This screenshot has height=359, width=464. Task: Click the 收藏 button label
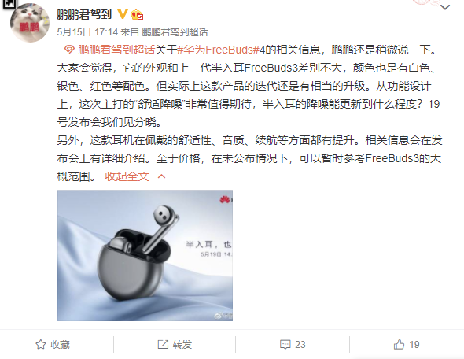point(60,345)
